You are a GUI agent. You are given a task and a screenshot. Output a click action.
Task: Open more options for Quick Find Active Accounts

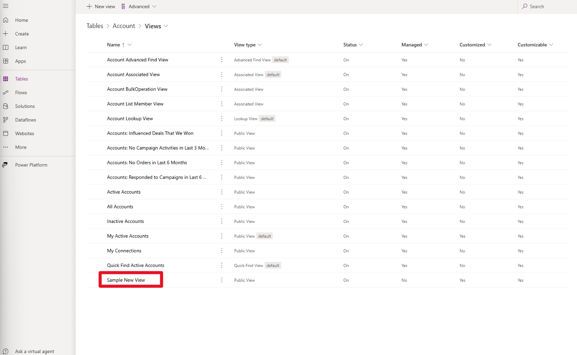[222, 265]
